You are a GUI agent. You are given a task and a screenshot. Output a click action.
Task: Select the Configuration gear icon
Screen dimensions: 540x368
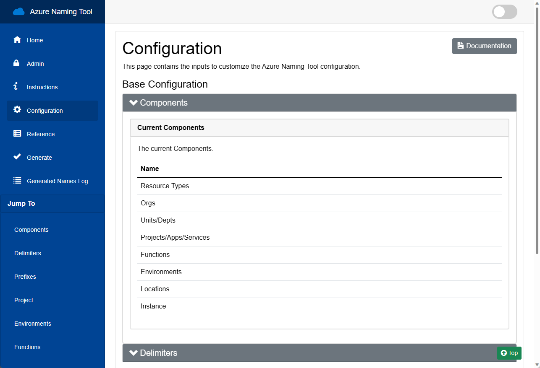point(17,110)
